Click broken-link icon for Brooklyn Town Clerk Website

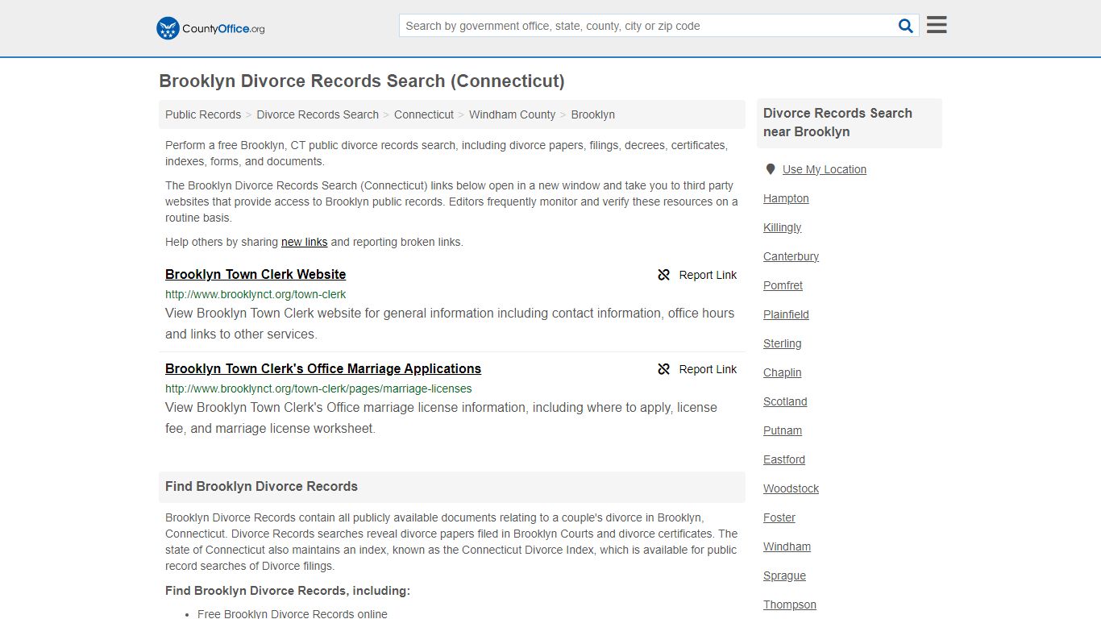[664, 275]
